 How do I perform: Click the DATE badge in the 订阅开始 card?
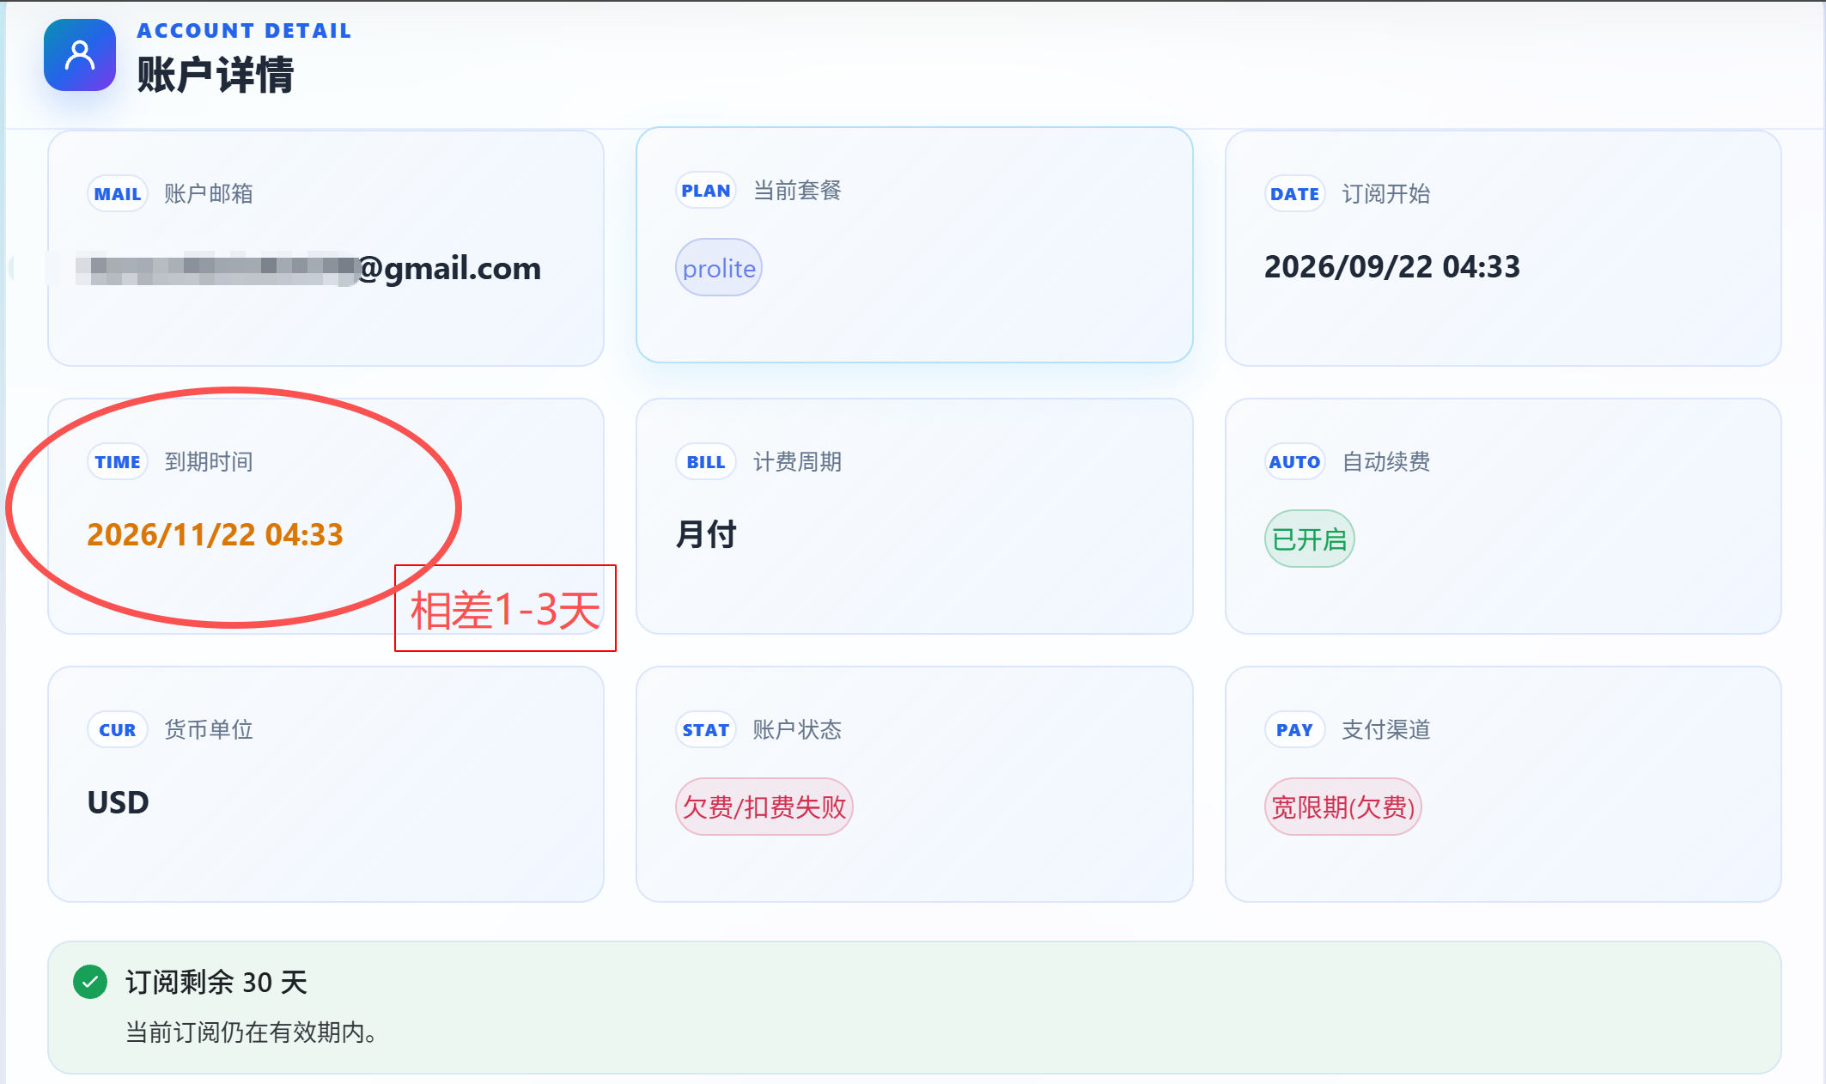[x=1294, y=194]
